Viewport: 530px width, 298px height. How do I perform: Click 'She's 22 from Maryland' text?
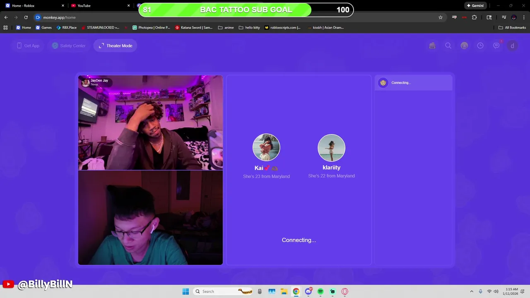tap(331, 176)
